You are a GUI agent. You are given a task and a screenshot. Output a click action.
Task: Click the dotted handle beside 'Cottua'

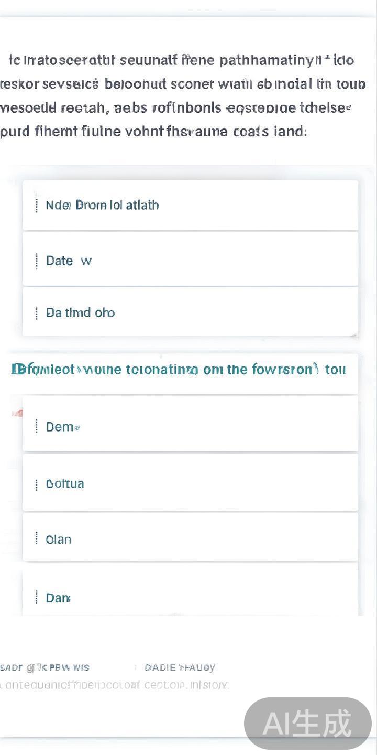[36, 484]
